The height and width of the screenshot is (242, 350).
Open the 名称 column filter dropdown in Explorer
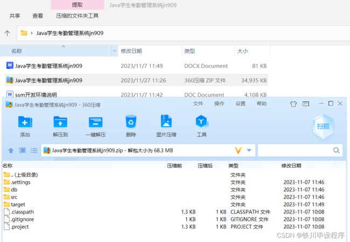tap(115, 51)
